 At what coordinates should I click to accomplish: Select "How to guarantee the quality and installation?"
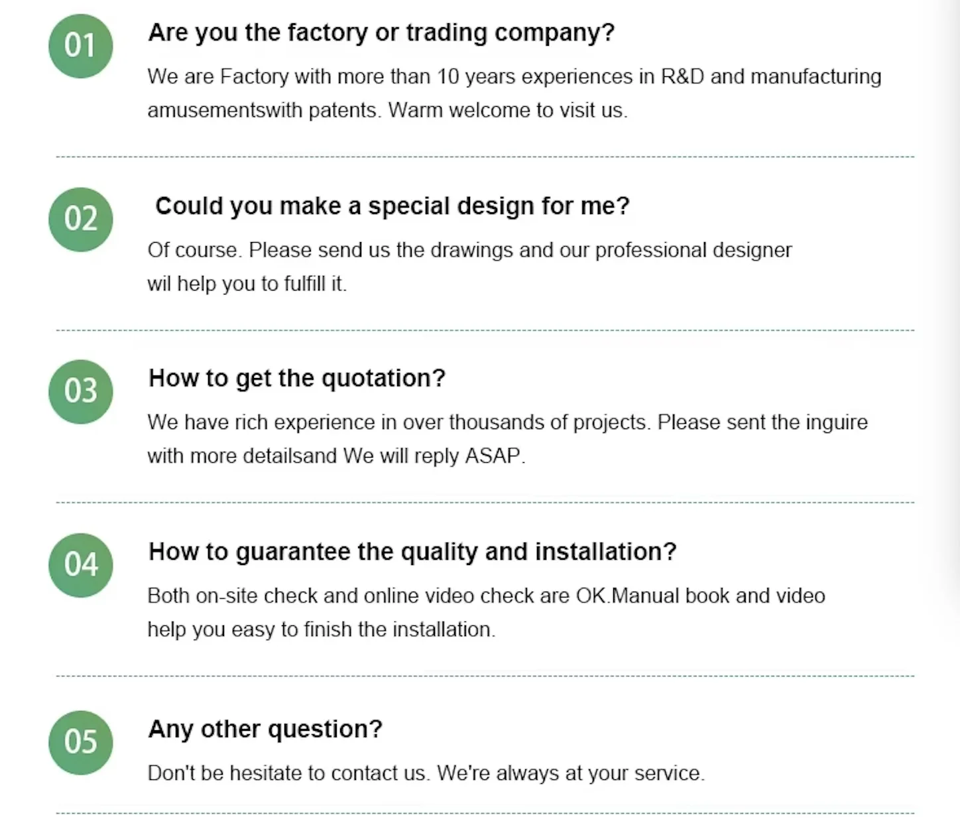[412, 552]
